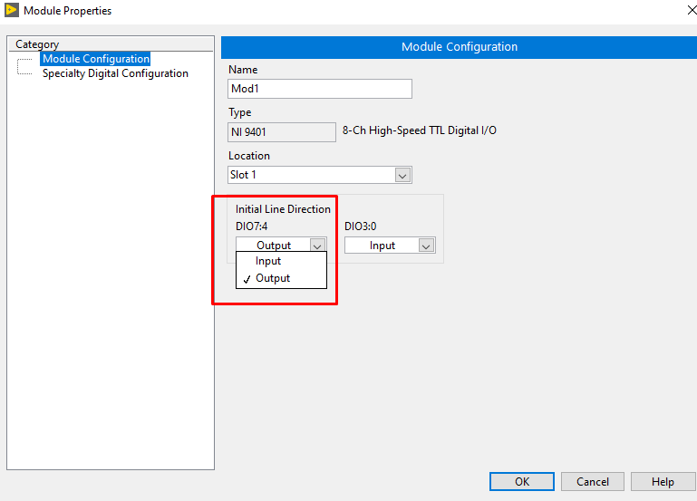This screenshot has width=697, height=501.
Task: Click into the Name field containing Mod1
Action: tap(319, 89)
